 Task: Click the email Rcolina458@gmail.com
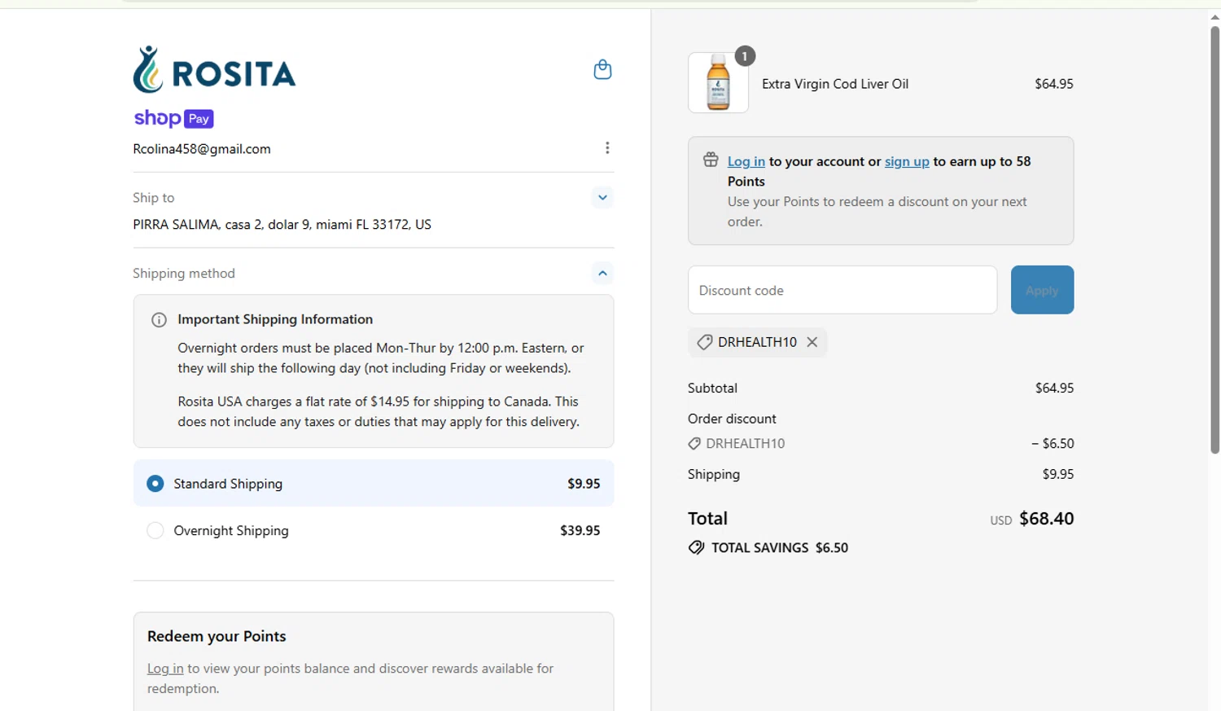click(x=202, y=149)
